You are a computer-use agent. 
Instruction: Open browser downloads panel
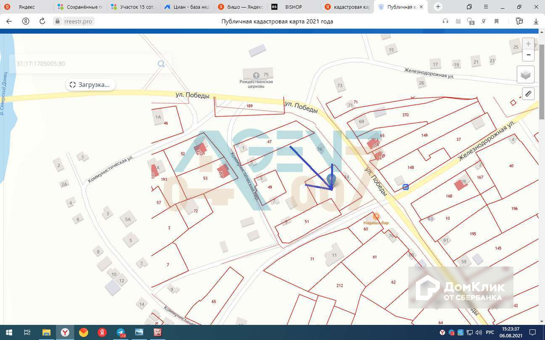pyautogui.click(x=536, y=21)
